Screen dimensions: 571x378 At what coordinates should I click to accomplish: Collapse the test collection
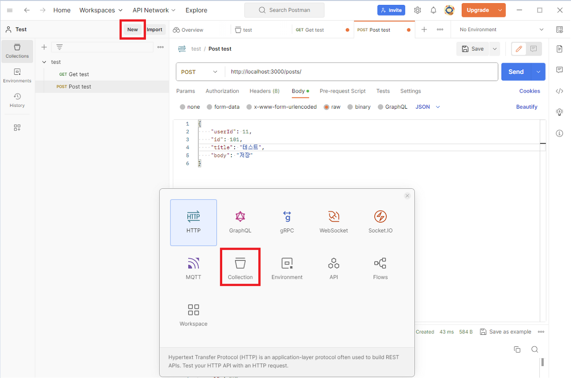click(44, 62)
